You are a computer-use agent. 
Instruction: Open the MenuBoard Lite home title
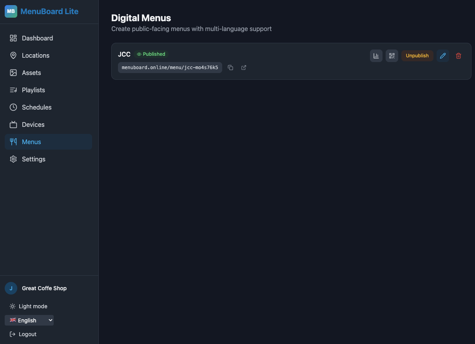(x=49, y=11)
